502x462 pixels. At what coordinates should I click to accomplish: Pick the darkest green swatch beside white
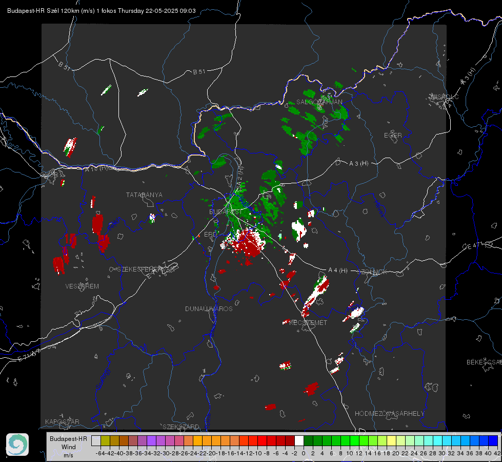pos(308,440)
